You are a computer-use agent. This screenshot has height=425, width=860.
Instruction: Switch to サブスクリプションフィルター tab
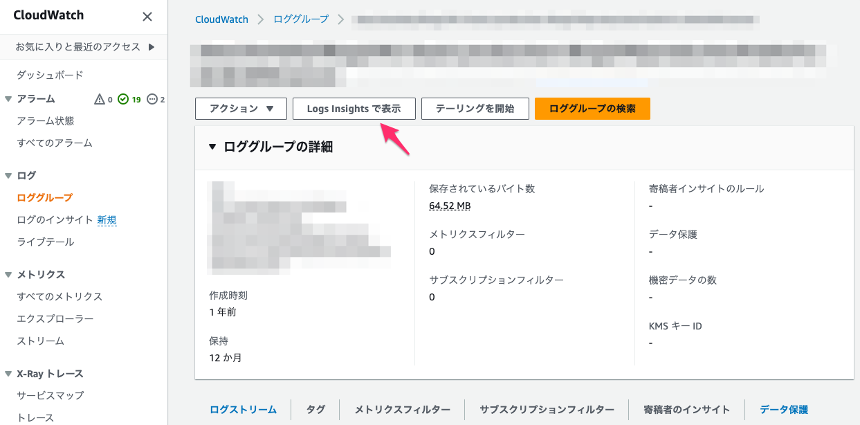pos(547,410)
